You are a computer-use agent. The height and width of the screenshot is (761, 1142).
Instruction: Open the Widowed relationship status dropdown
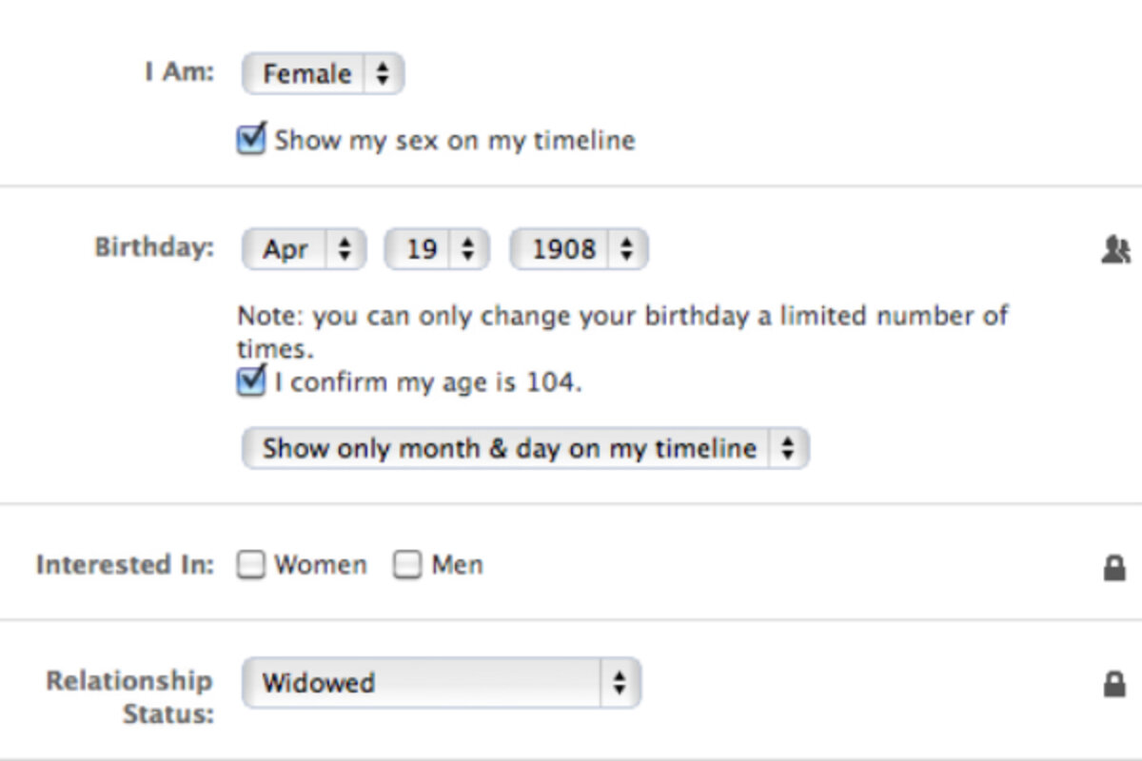[442, 683]
